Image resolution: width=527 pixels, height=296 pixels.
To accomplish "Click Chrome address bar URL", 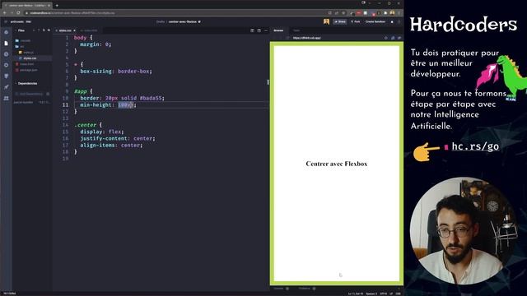I will (x=72, y=13).
